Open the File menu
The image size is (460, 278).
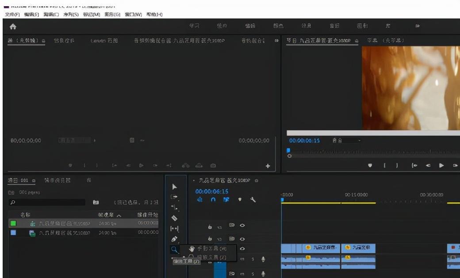[x=12, y=15]
